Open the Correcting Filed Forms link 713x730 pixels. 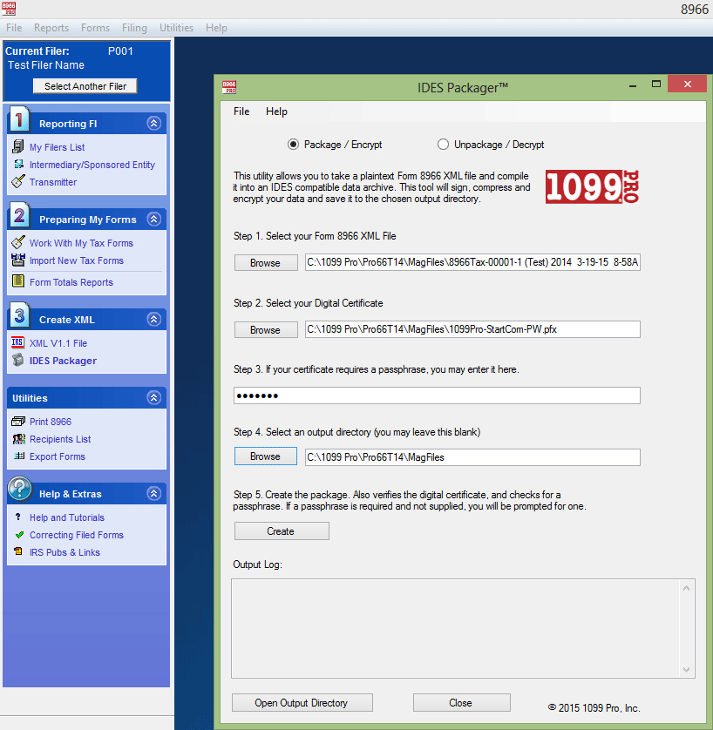tap(77, 535)
